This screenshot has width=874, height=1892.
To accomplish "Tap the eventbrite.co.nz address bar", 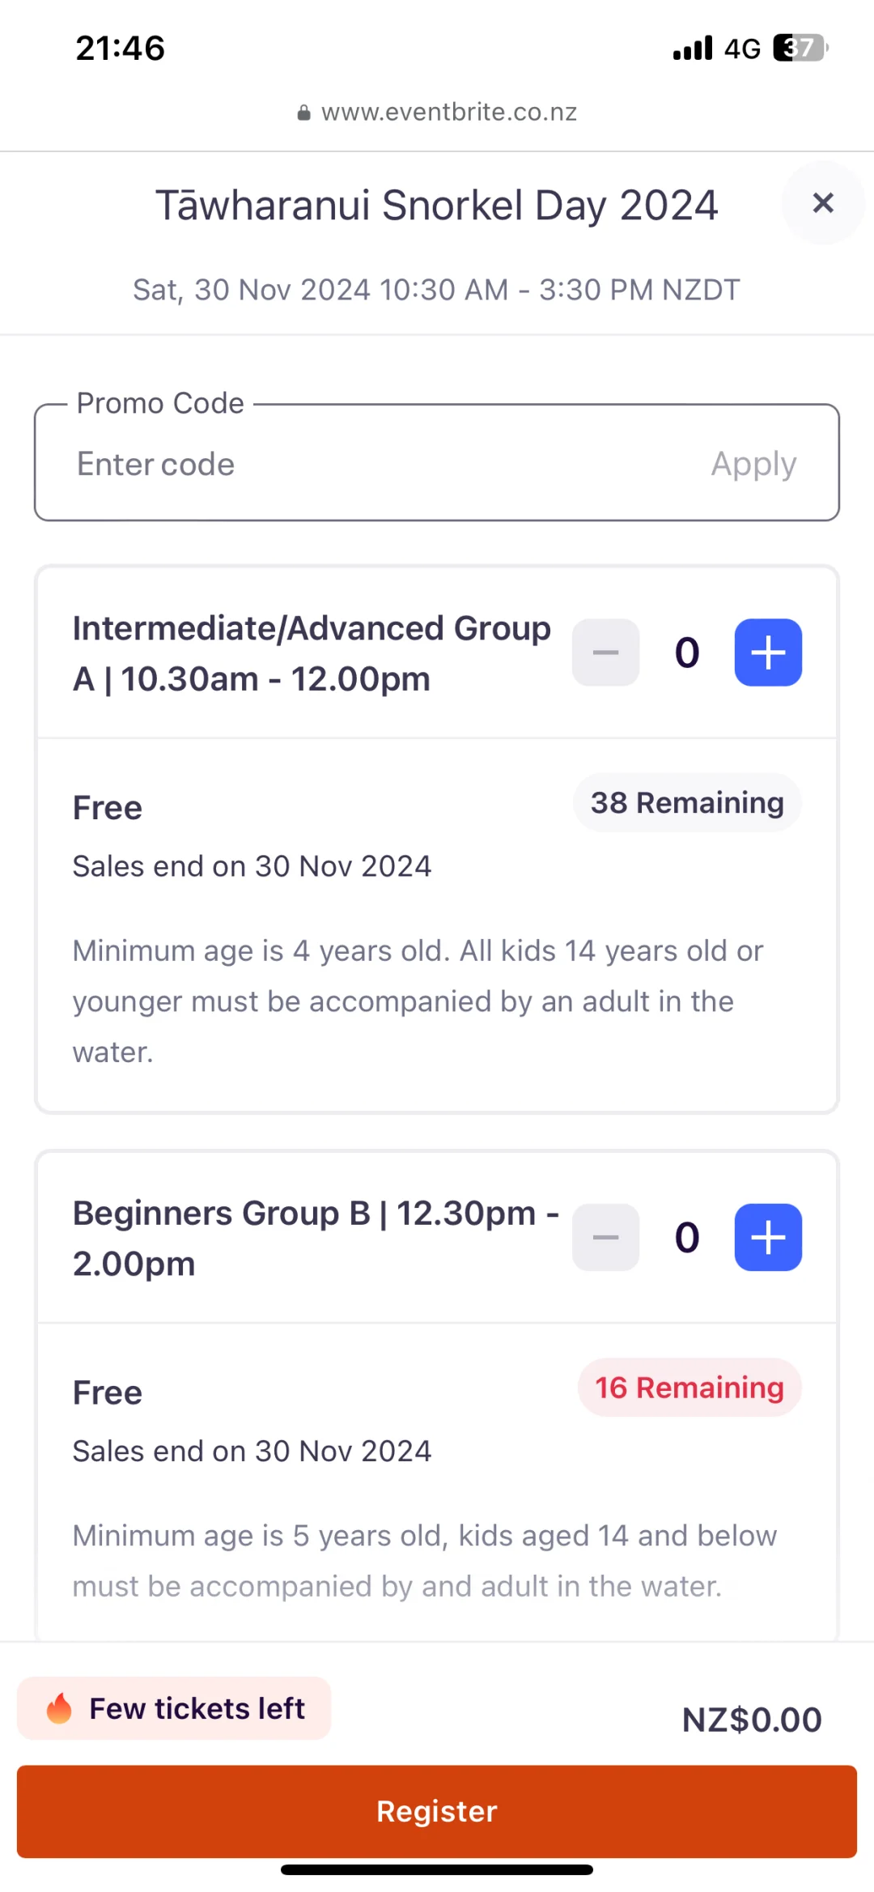I will (x=448, y=112).
